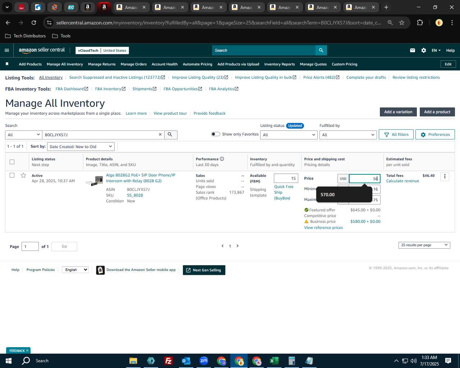Close the FEEDBACK badge
This screenshot has width=460, height=368.
coord(27,350)
